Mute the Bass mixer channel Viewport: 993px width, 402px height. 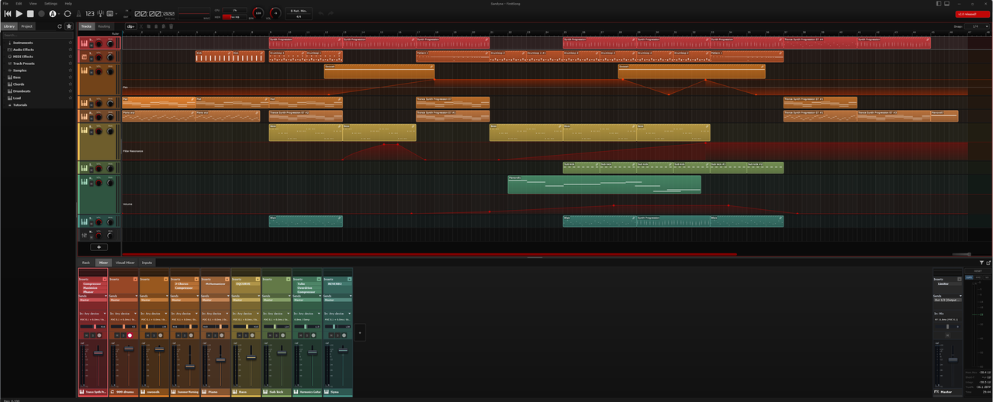(238, 335)
